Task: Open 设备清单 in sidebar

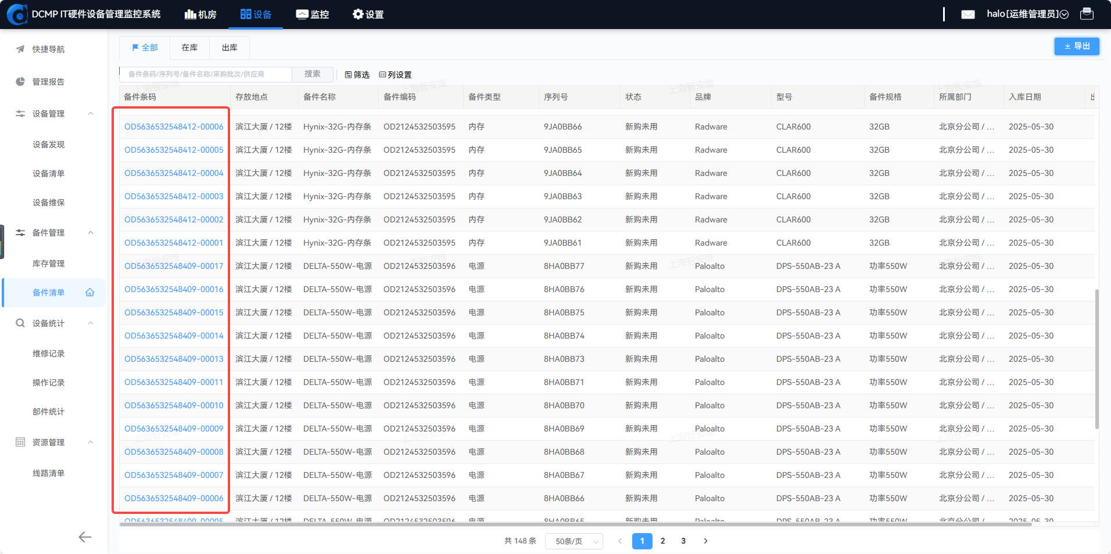Action: 49,174
